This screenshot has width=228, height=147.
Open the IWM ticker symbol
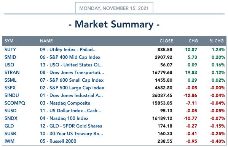[10, 141]
